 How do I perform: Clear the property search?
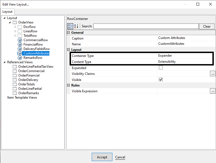(x=207, y=26)
